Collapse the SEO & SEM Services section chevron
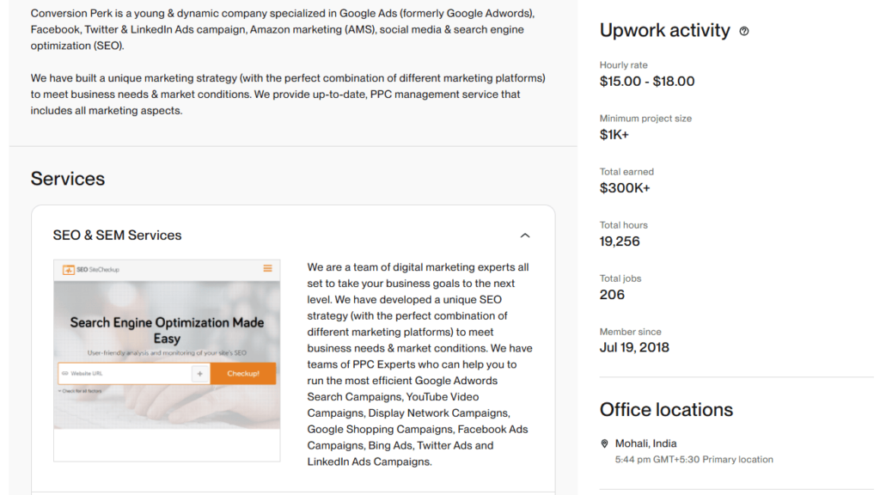Viewport: 880px width, 495px height. click(525, 235)
